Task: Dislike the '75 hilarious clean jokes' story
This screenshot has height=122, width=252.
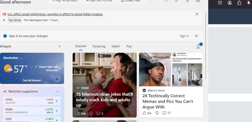Action: [91, 113]
